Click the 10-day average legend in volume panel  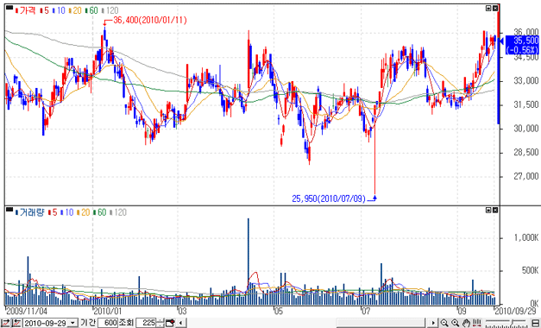click(67, 212)
